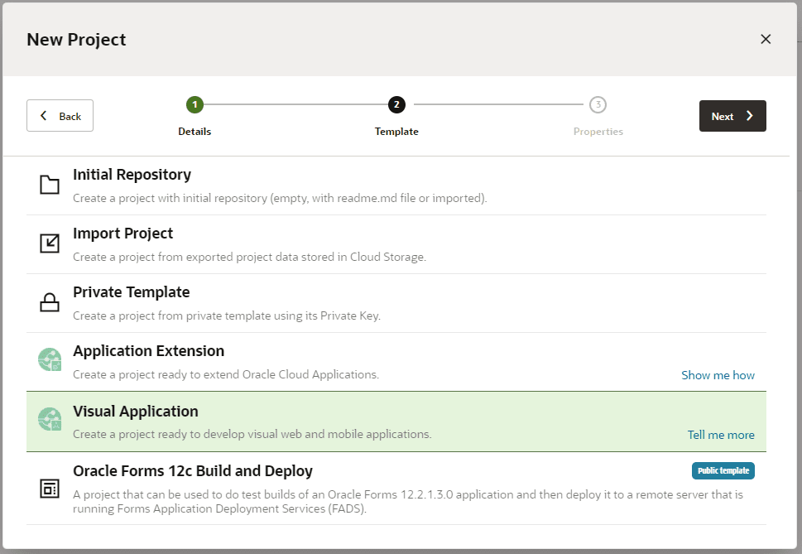Open the Tell me more link
Viewport: 802px width, 554px height.
click(x=721, y=435)
